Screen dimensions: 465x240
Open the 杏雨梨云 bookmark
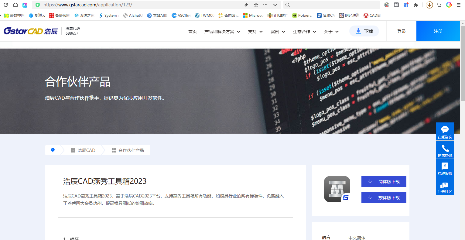point(229,15)
